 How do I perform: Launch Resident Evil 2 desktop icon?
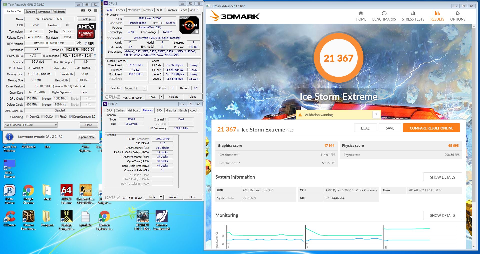[142, 220]
